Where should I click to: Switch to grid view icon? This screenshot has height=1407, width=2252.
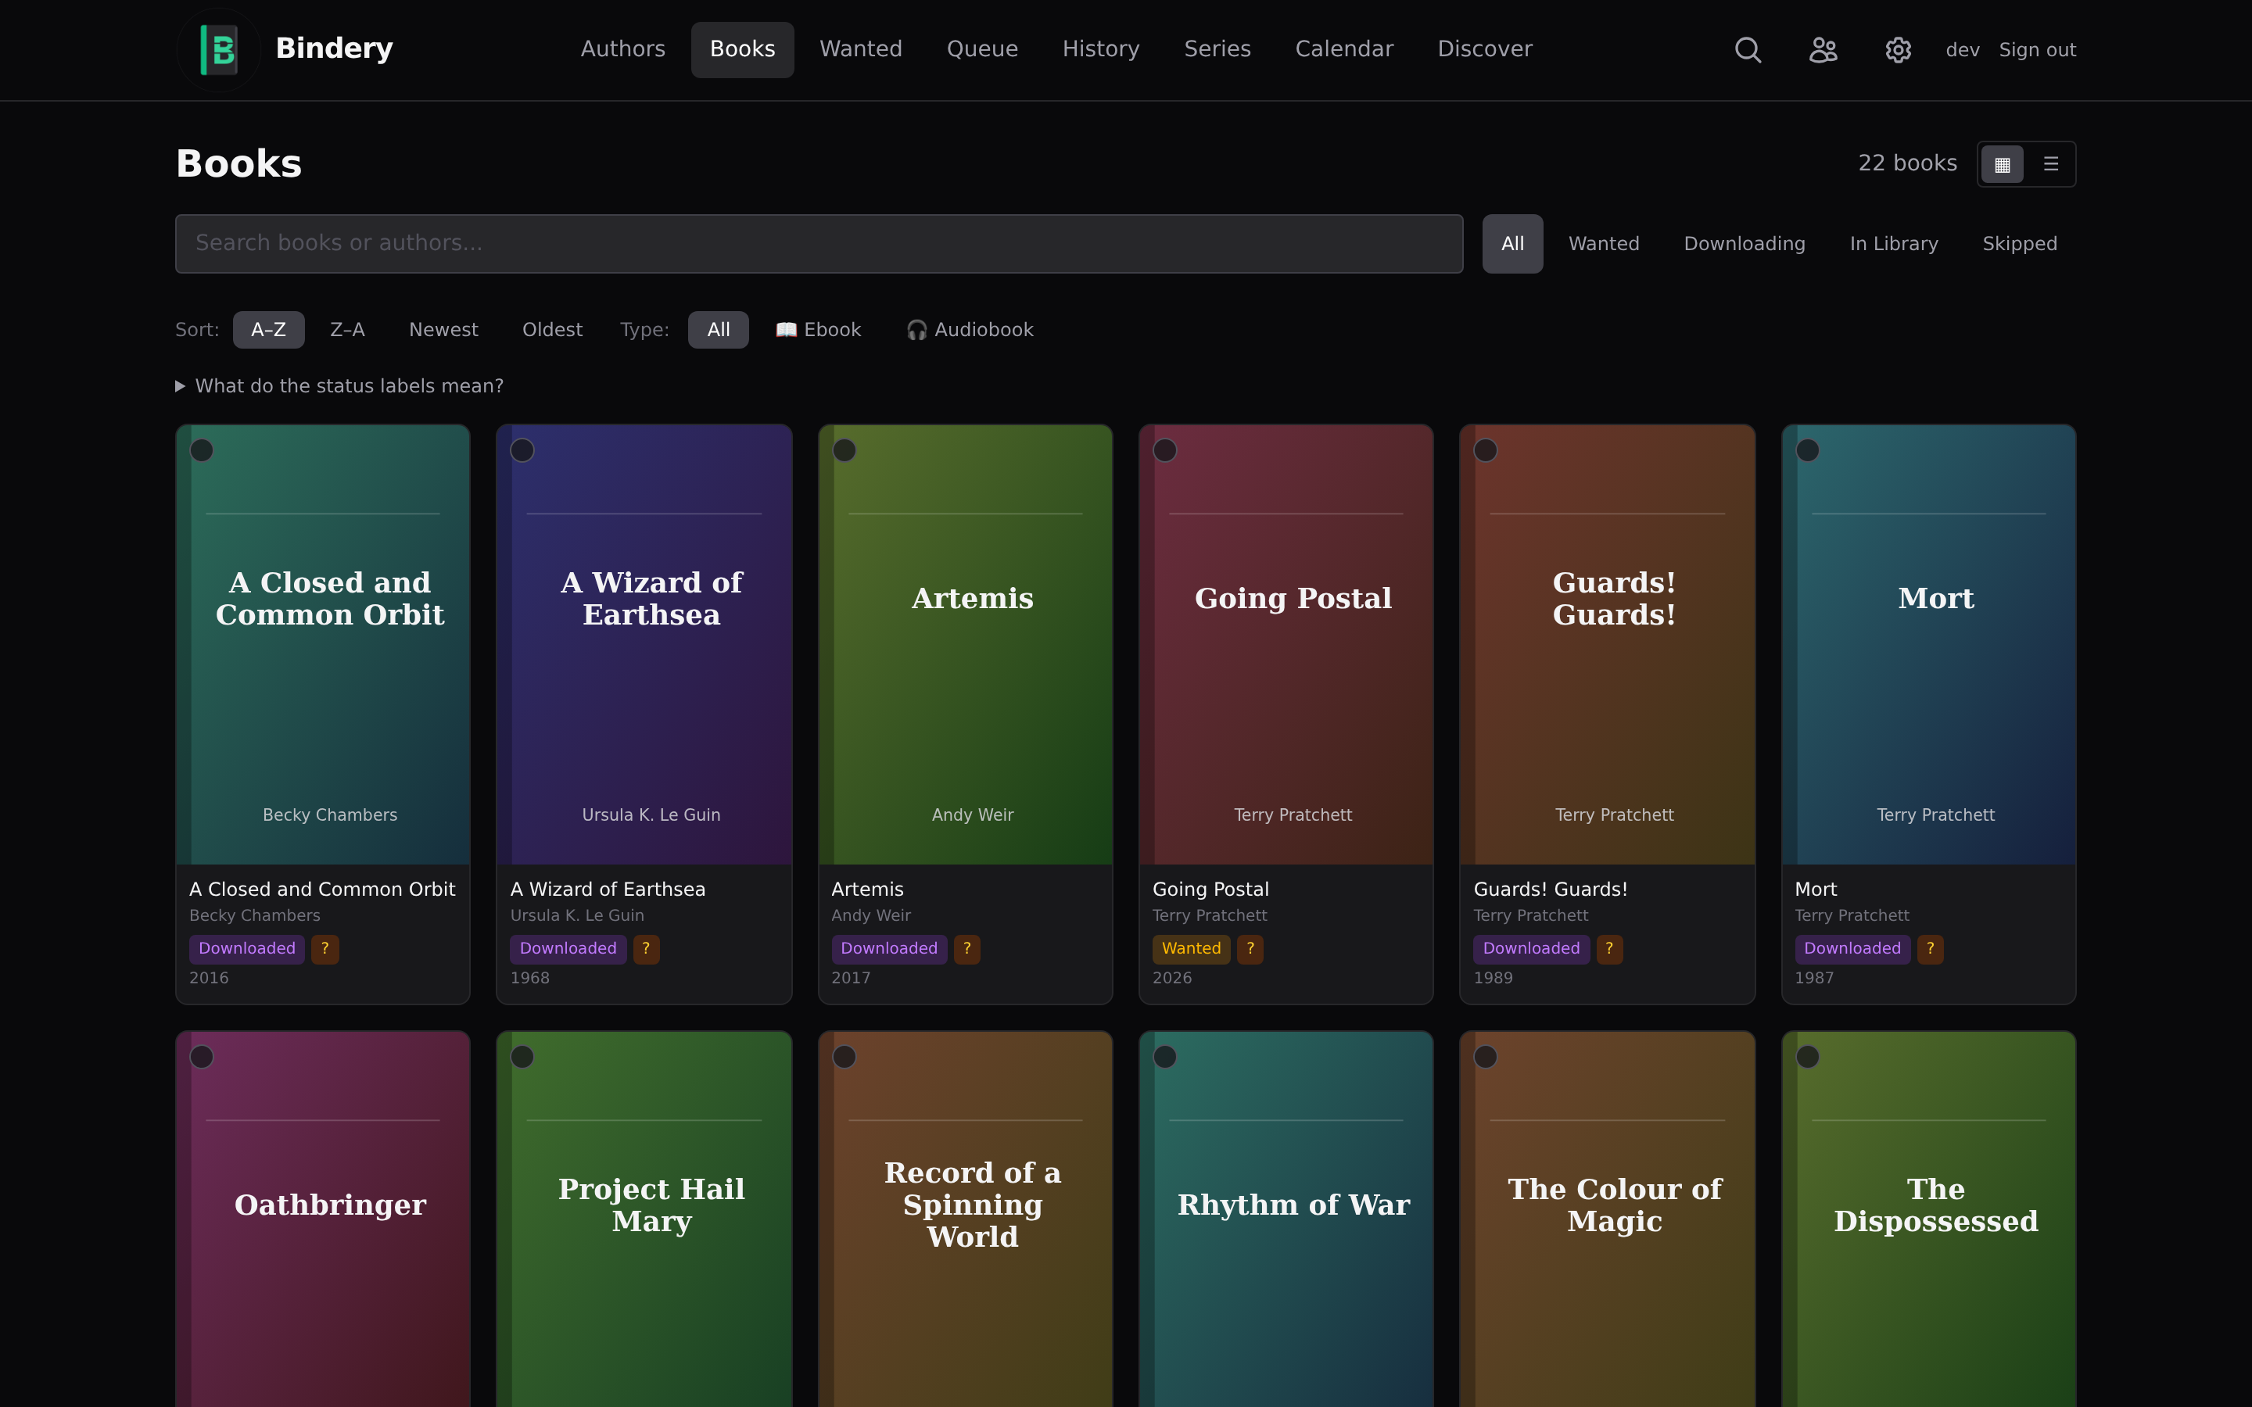2003,164
